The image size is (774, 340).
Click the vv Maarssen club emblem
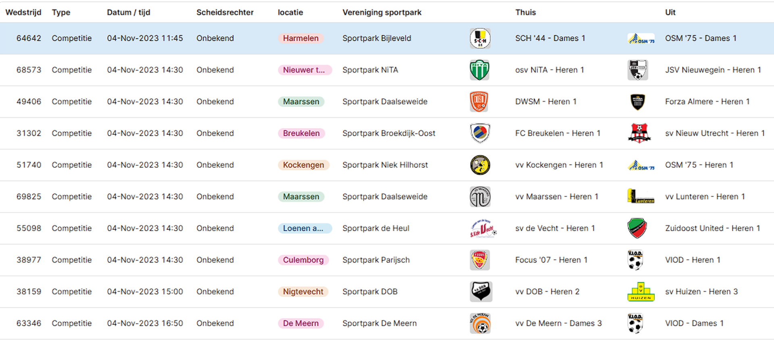pyautogui.click(x=480, y=196)
